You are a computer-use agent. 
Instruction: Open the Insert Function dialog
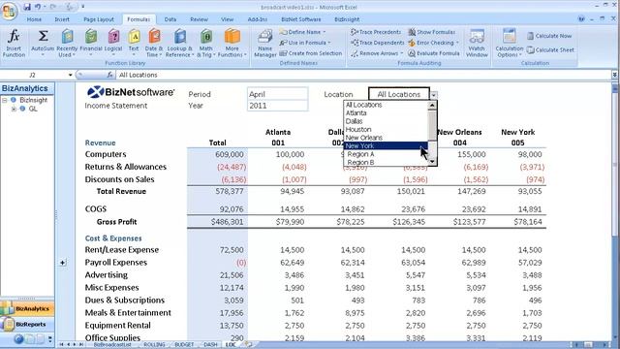pyautogui.click(x=14, y=44)
